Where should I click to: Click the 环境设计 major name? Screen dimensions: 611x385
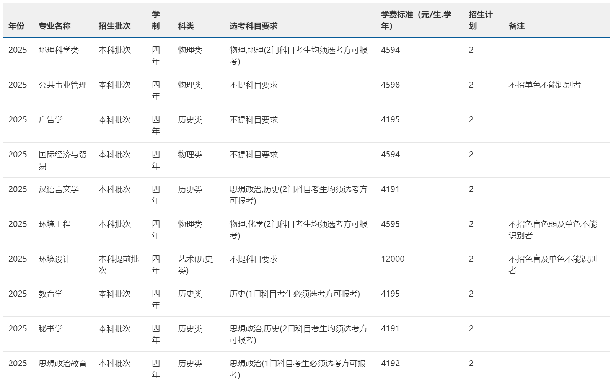pos(54,259)
